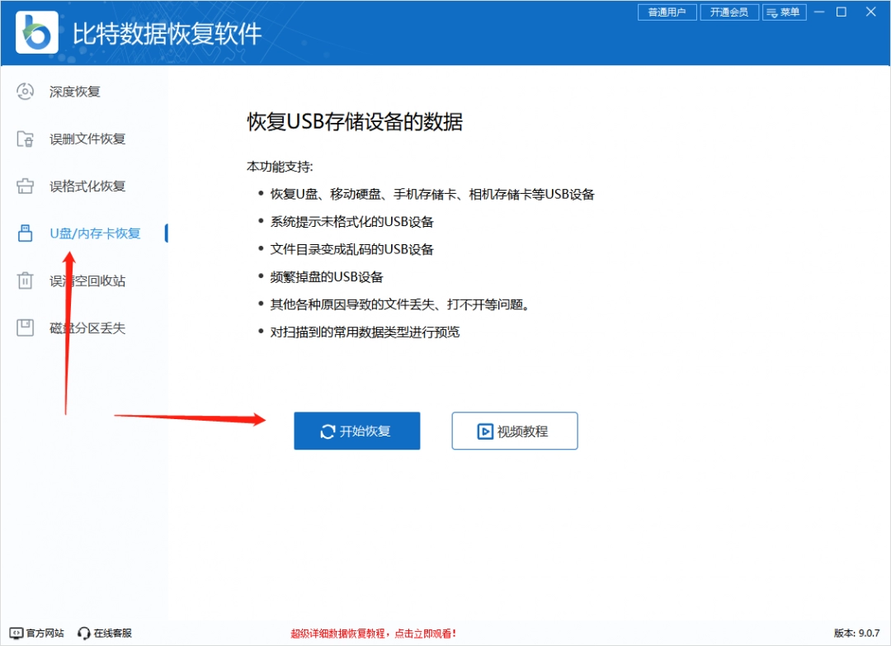Click the 开始恢复 button
The image size is (891, 646).
[x=356, y=430]
